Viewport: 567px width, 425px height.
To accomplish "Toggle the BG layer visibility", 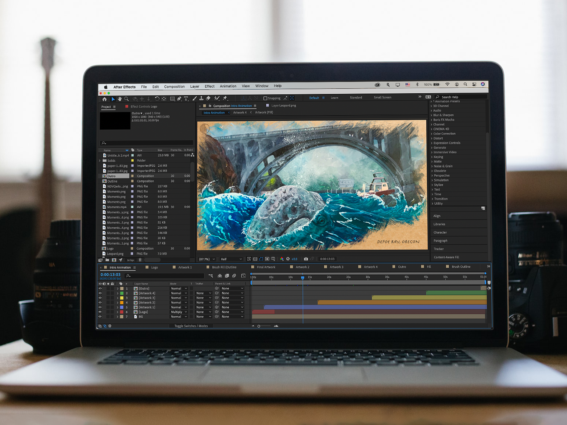I will (100, 317).
